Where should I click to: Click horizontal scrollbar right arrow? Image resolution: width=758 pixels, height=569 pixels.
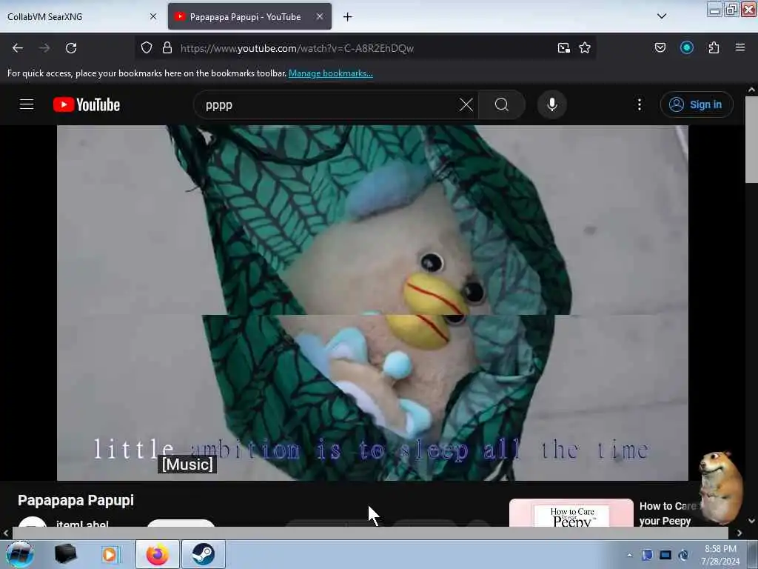click(x=739, y=533)
